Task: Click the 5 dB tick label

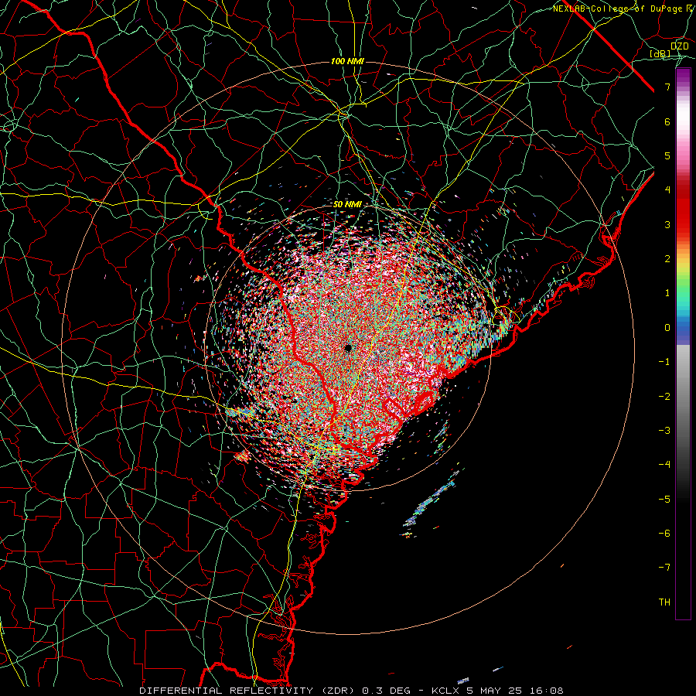Action: click(x=667, y=155)
